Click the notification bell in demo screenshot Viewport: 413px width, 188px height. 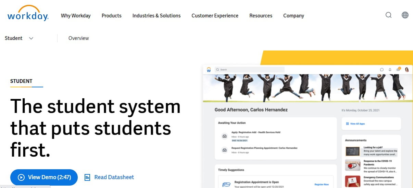[390, 70]
